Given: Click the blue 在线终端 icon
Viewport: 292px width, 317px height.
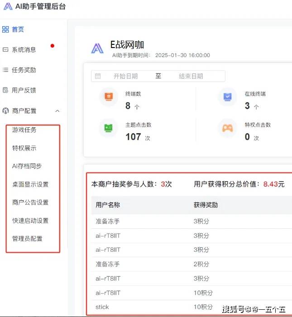Looking at the screenshot, I should [227, 96].
